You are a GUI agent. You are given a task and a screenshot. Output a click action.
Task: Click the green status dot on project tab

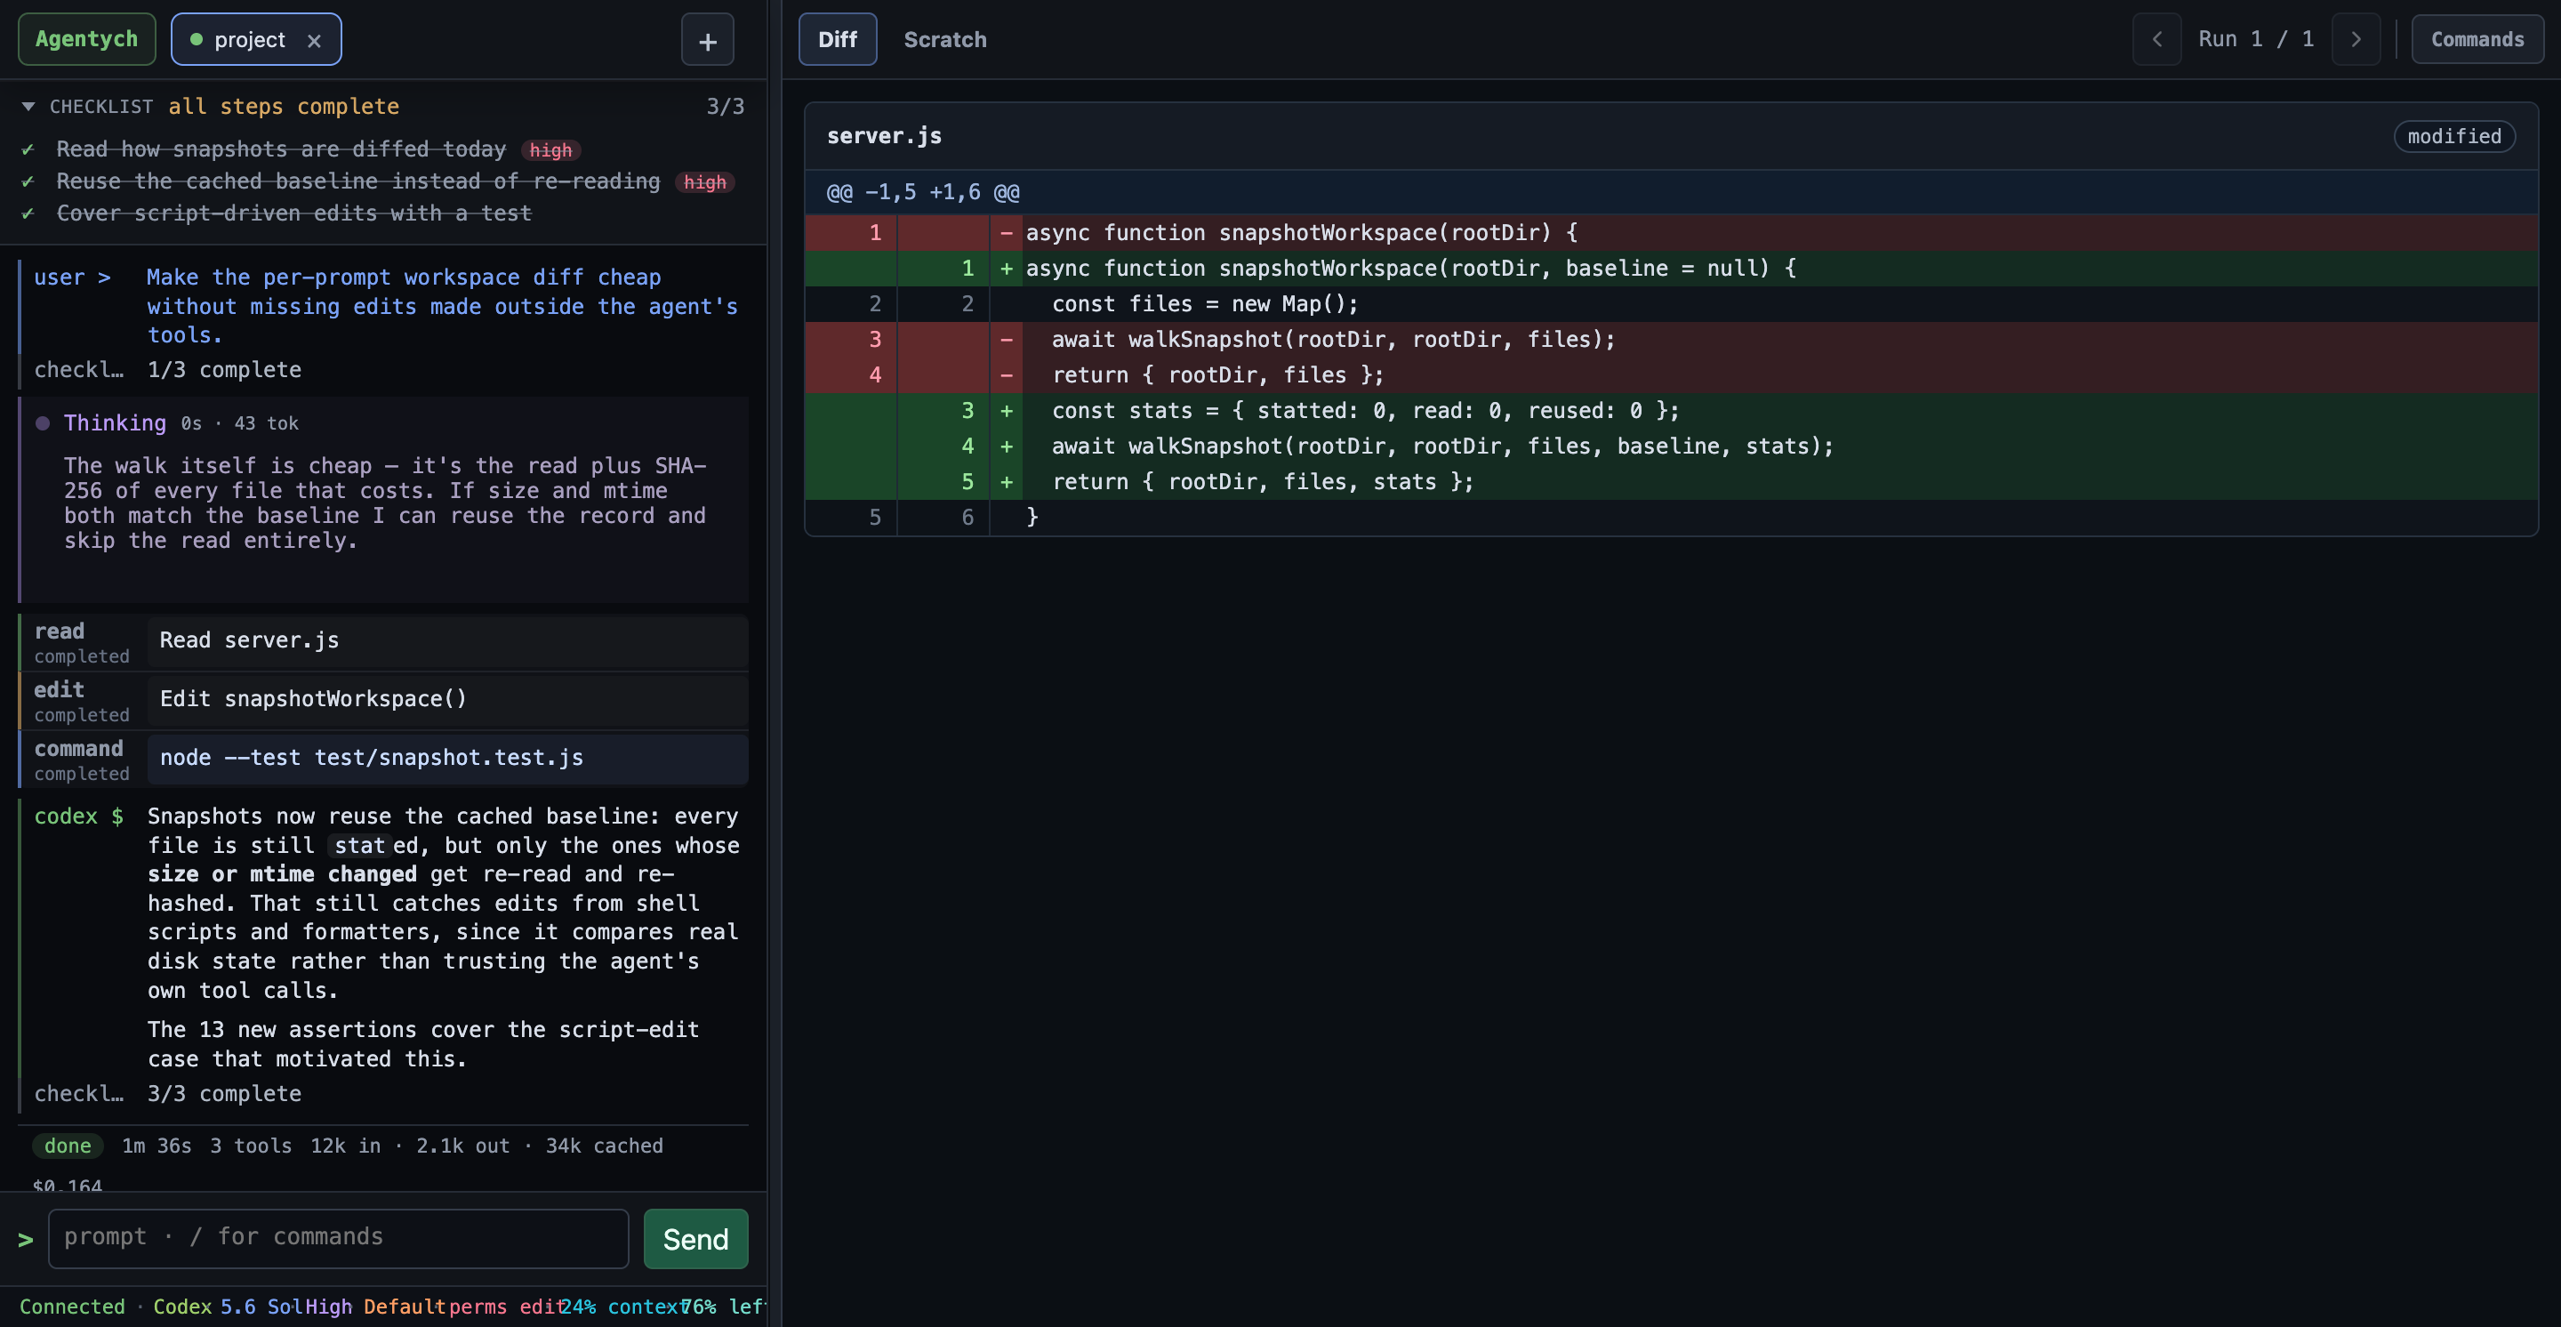tap(196, 40)
